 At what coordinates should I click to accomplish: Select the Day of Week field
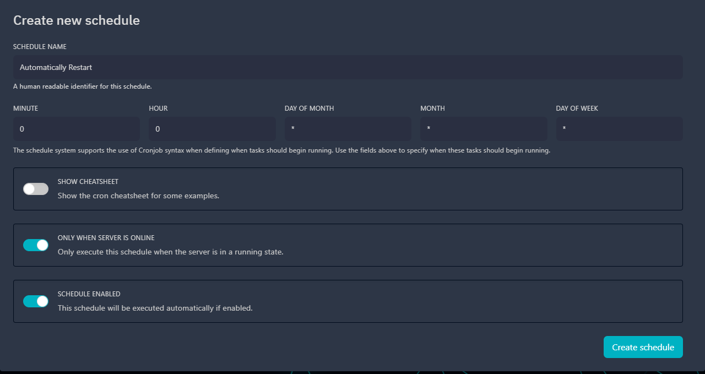point(619,129)
